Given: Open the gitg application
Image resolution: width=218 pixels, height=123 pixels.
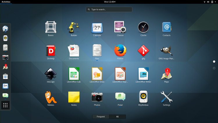Looking at the screenshot, I should click(143, 51).
